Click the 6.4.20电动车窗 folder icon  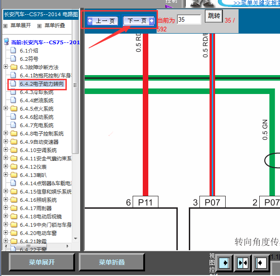[x=14, y=233]
